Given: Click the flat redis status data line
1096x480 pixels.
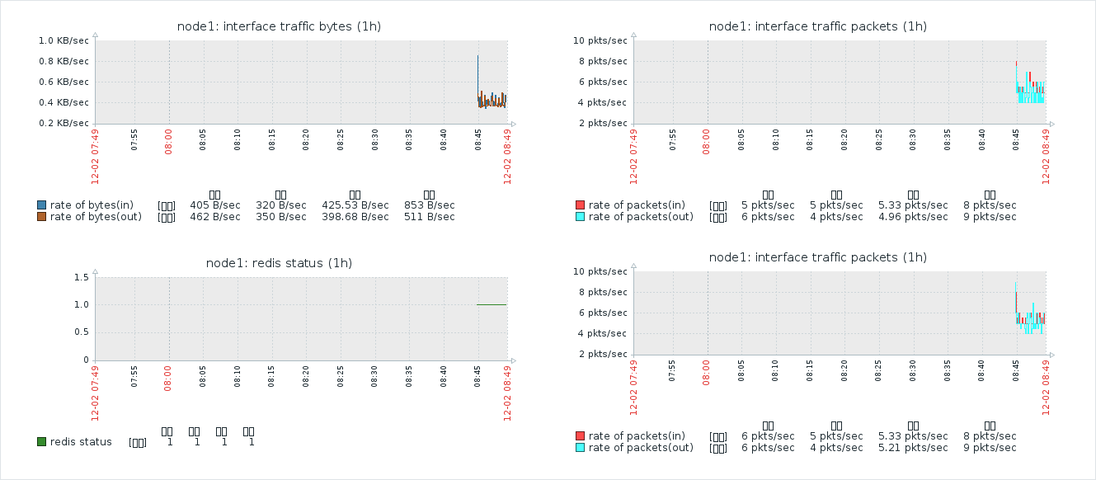Looking at the screenshot, I should point(492,304).
